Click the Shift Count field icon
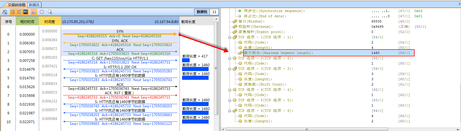 240,84
